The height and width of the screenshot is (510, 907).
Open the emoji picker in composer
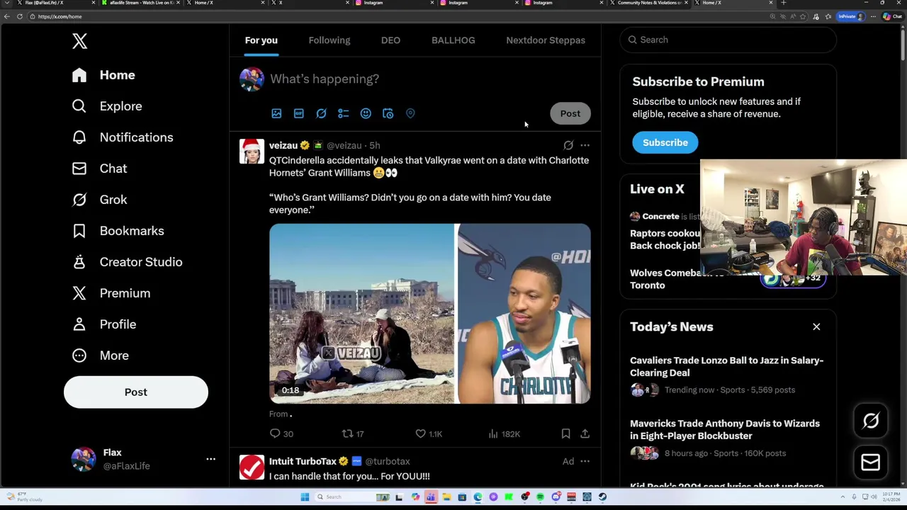366,113
